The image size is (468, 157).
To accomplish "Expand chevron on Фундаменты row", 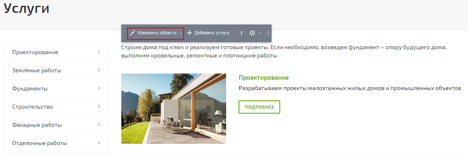I will tap(99, 88).
